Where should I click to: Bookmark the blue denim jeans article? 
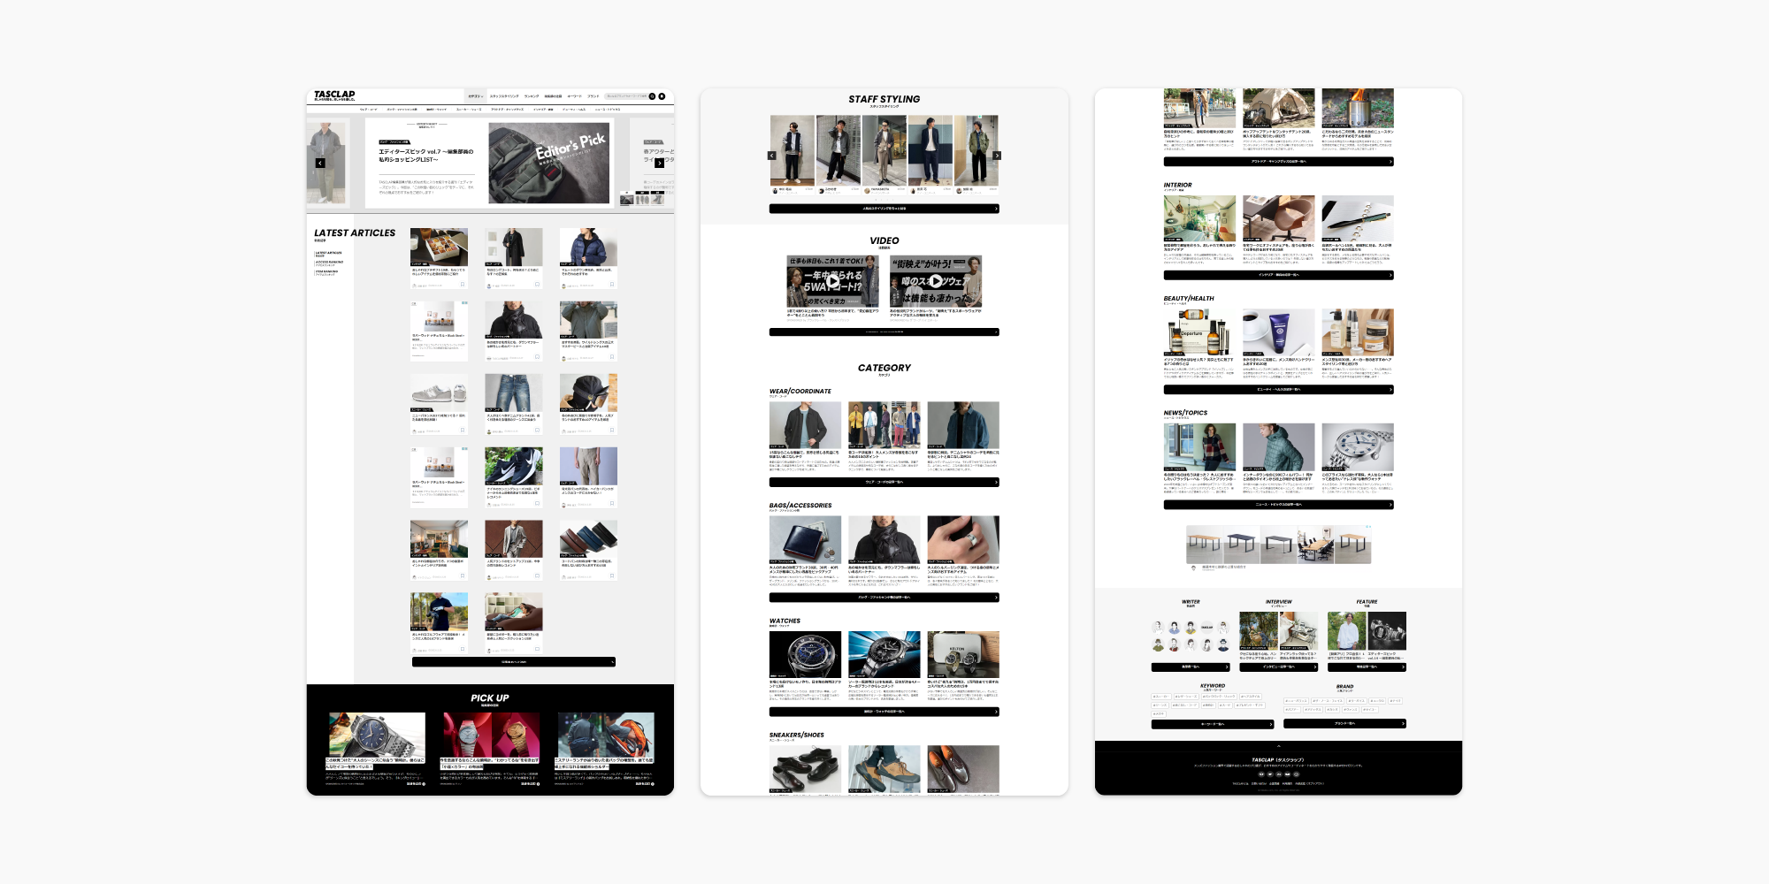pyautogui.click(x=537, y=431)
